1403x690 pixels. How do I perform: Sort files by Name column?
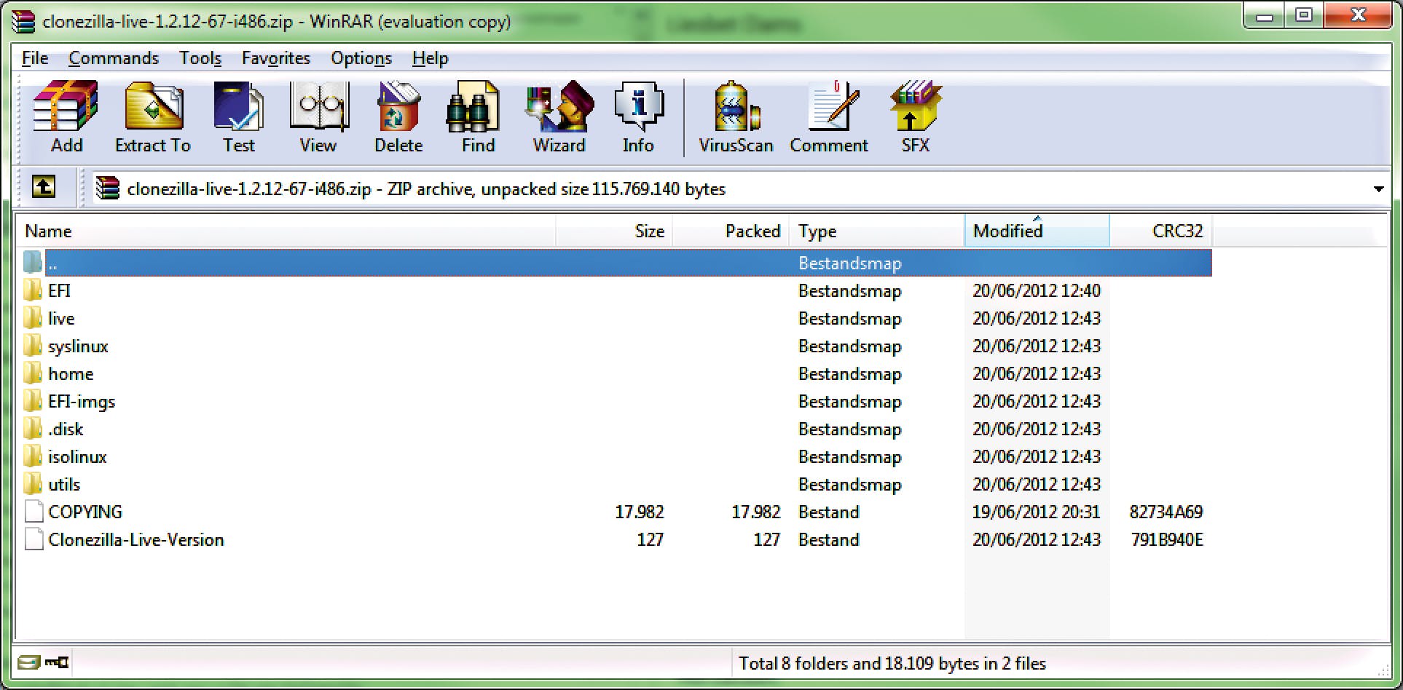pyautogui.click(x=48, y=231)
